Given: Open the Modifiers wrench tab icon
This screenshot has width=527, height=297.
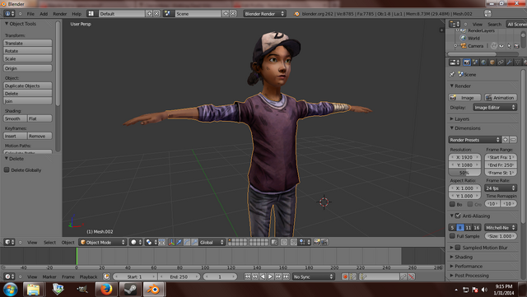Looking at the screenshot, I should coord(509,63).
